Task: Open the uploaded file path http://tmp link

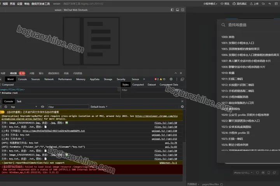Action: point(54,131)
